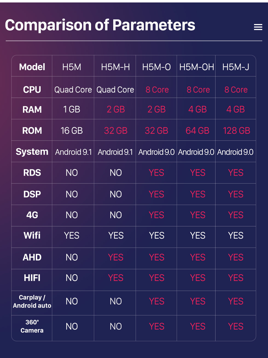Select the H5M-J model column header
The image size is (268, 358).
(236, 67)
